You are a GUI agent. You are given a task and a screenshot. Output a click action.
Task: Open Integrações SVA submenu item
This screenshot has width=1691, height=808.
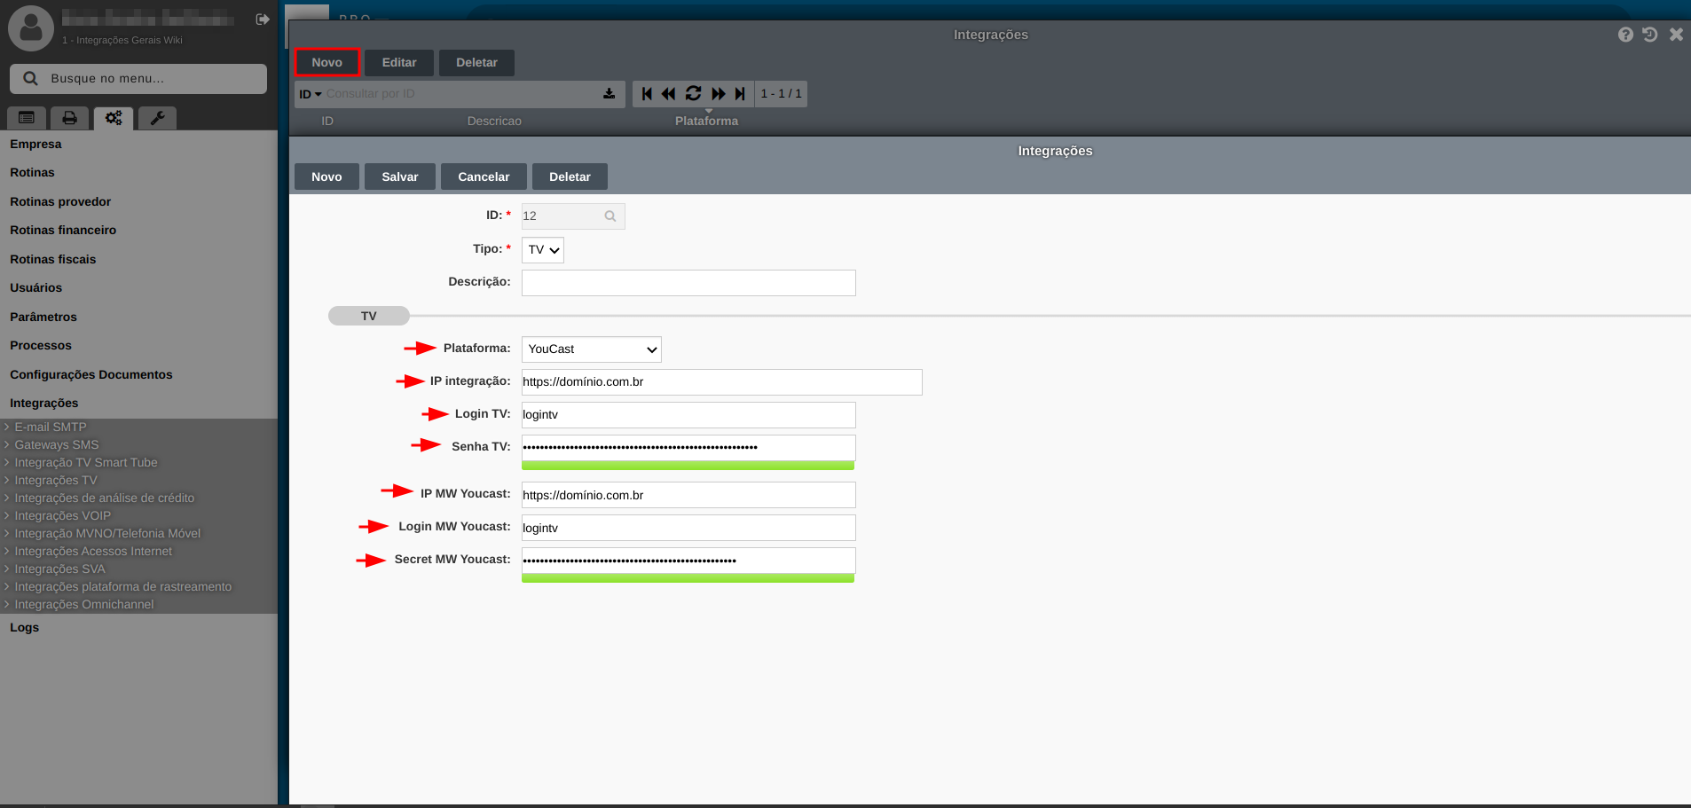coord(59,569)
